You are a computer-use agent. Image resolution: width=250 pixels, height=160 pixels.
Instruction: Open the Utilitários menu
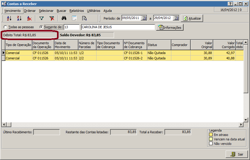[94, 11]
